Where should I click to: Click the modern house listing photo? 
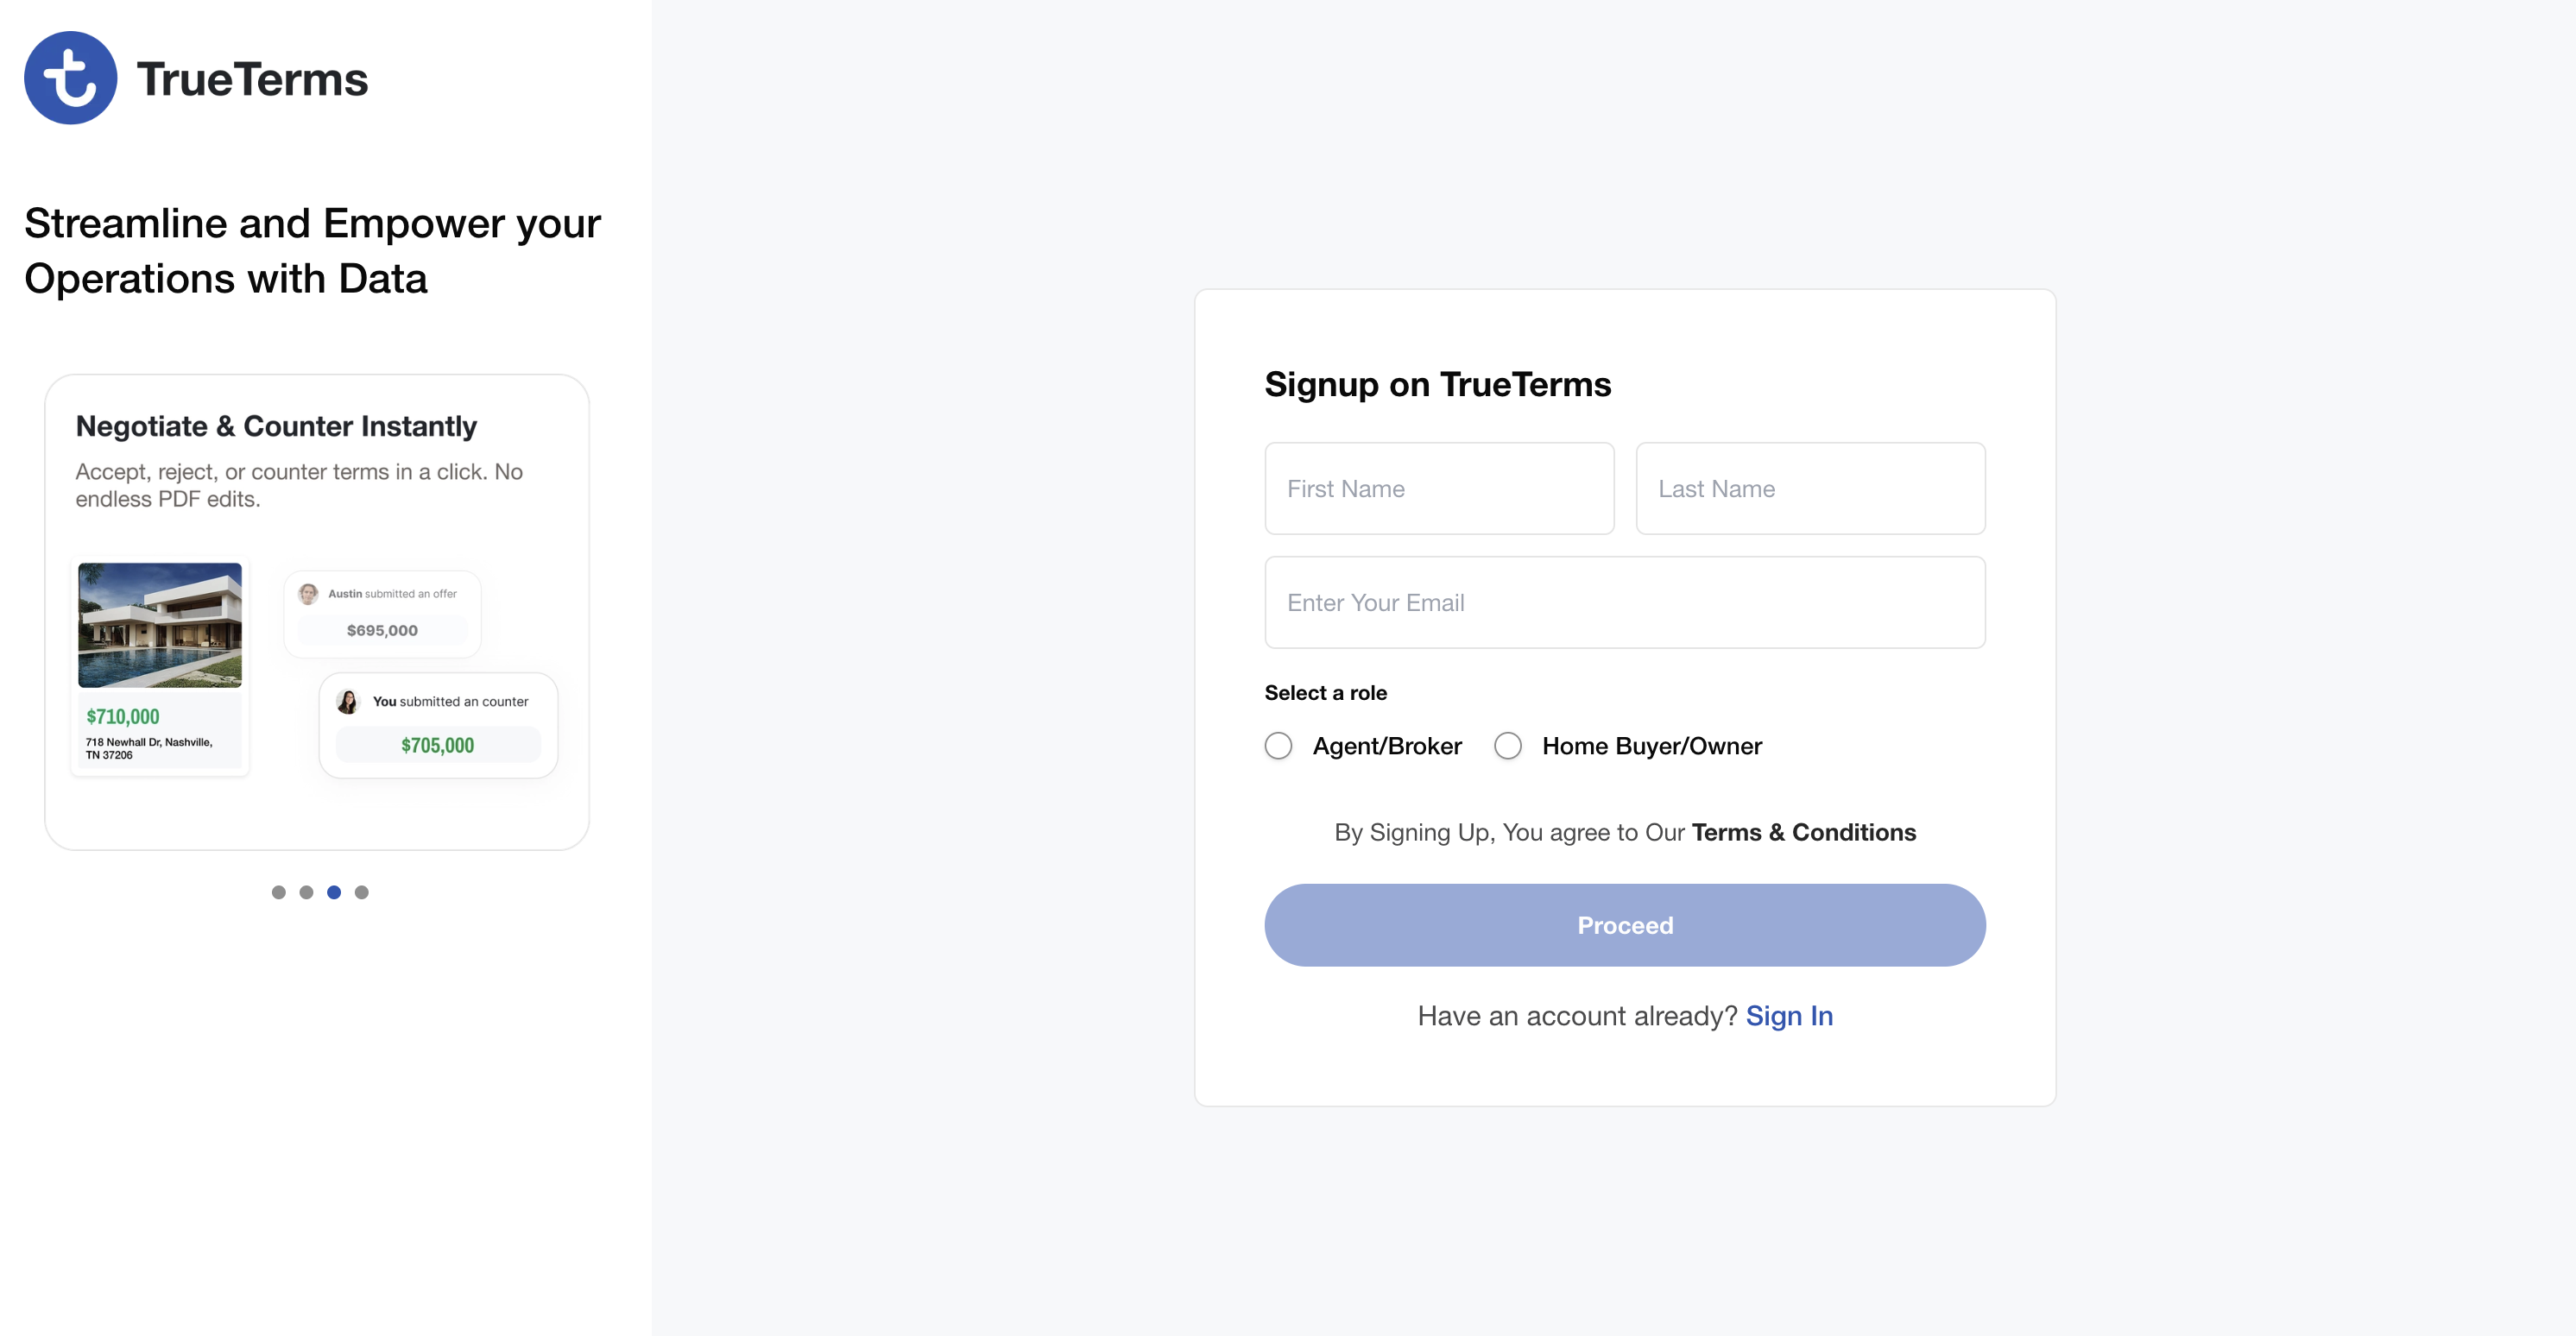tap(160, 625)
